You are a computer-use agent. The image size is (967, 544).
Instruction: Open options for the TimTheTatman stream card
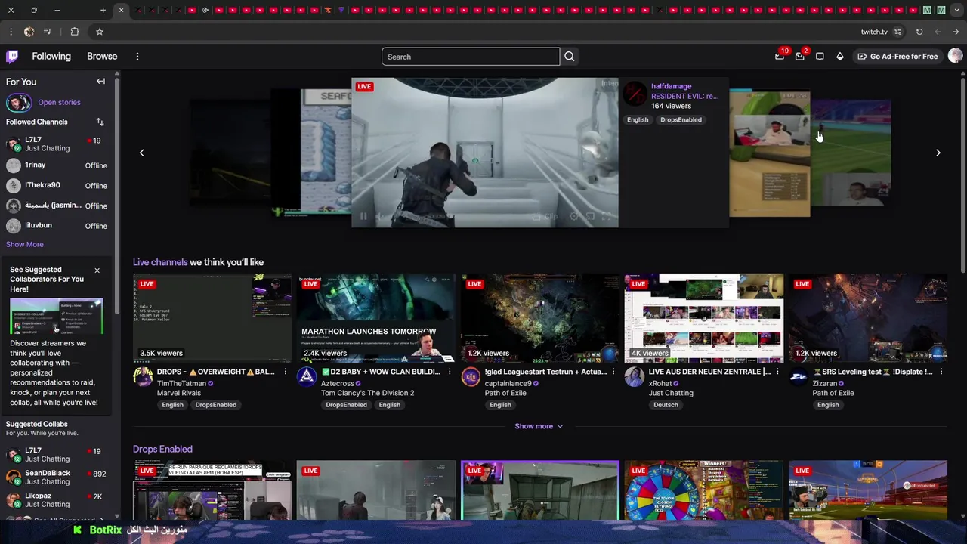tap(286, 372)
